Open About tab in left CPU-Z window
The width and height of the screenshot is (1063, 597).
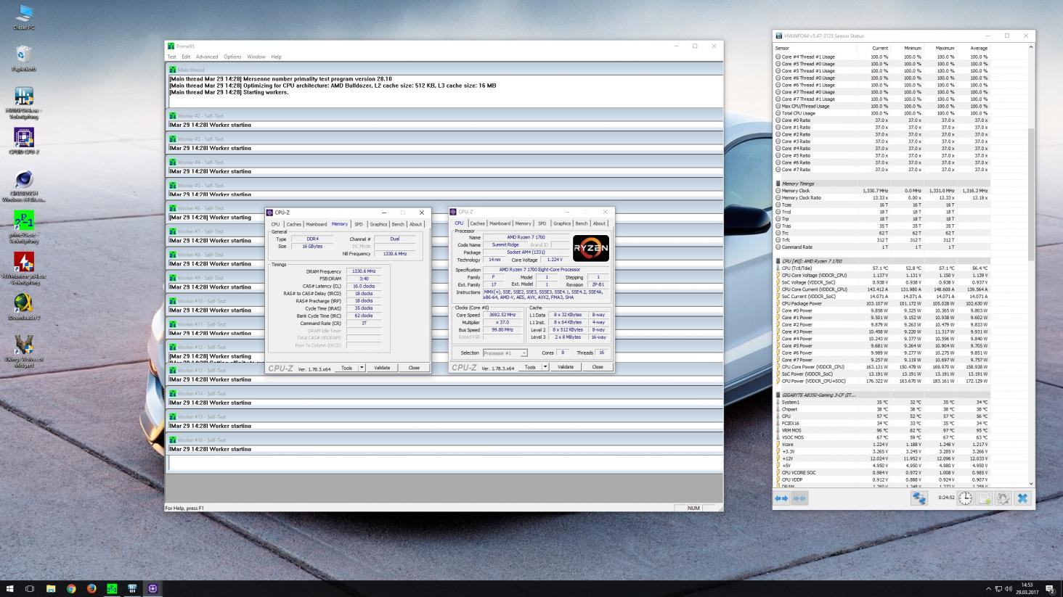[415, 224]
